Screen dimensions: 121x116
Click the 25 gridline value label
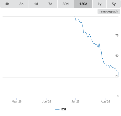click(x=117, y=76)
